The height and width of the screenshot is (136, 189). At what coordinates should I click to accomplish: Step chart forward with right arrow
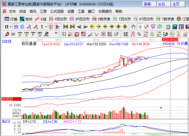pos(85,27)
